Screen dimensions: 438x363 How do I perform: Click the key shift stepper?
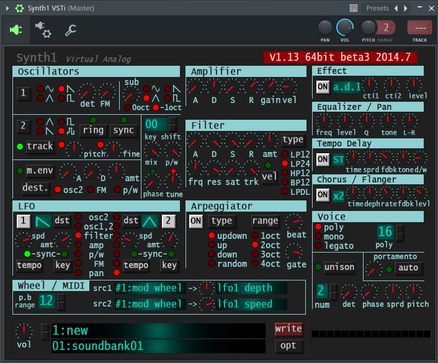tap(172, 124)
